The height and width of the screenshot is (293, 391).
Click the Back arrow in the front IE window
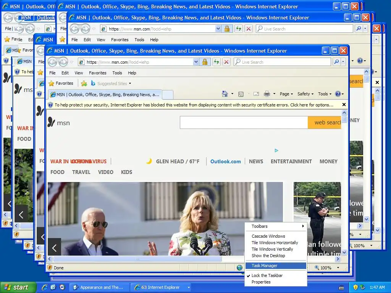[53, 62]
